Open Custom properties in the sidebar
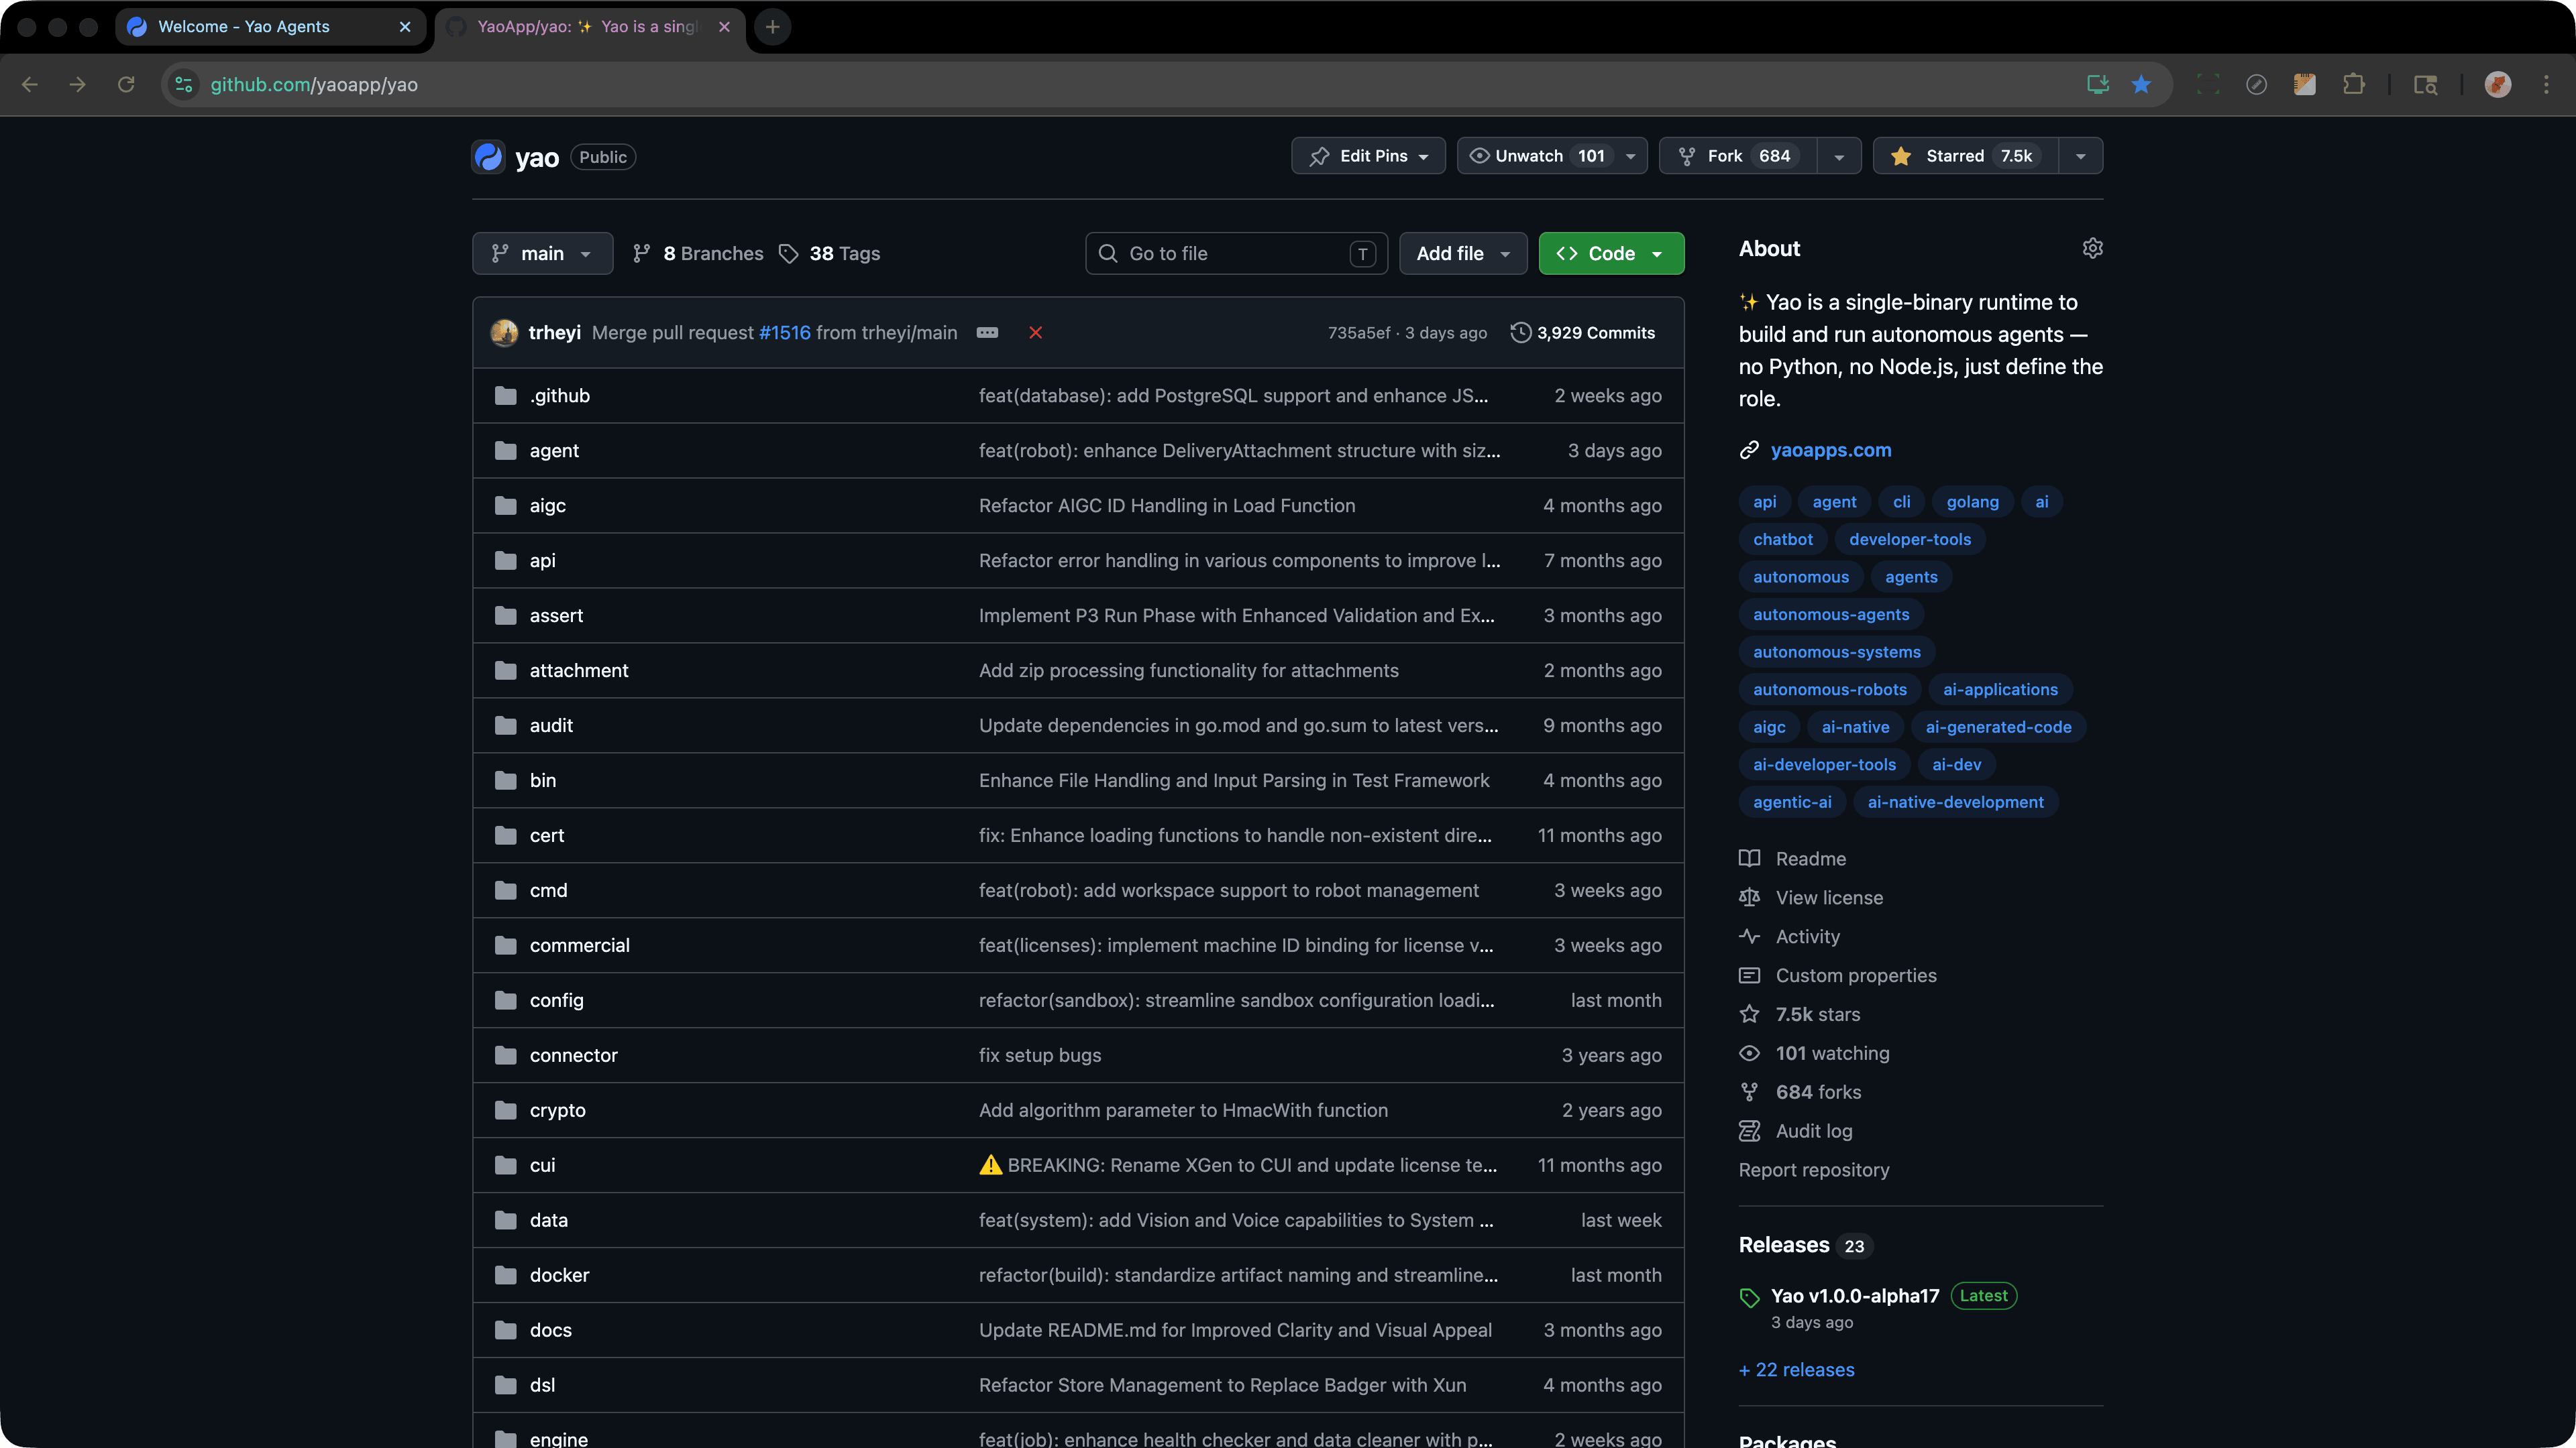This screenshot has width=2576, height=1448. (x=1855, y=975)
